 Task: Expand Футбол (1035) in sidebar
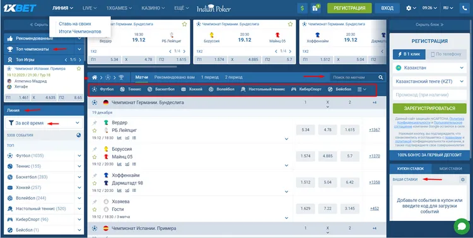[x=79, y=156]
